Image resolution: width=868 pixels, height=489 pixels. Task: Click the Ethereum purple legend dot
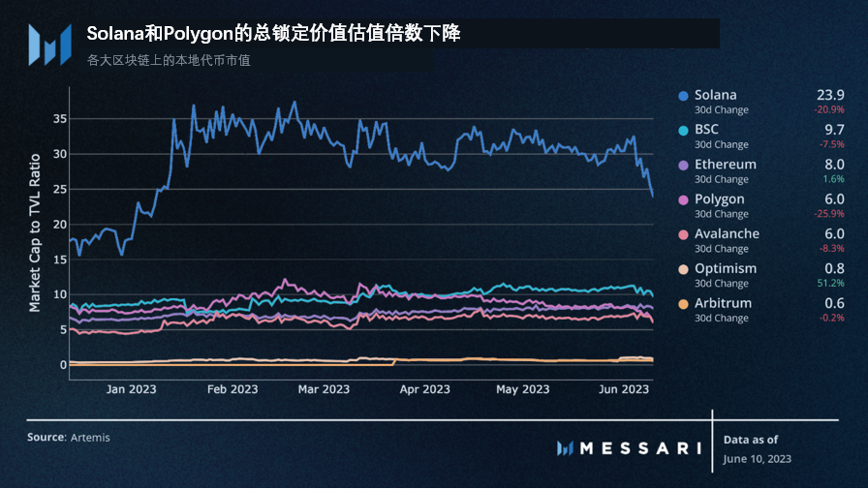[684, 166]
